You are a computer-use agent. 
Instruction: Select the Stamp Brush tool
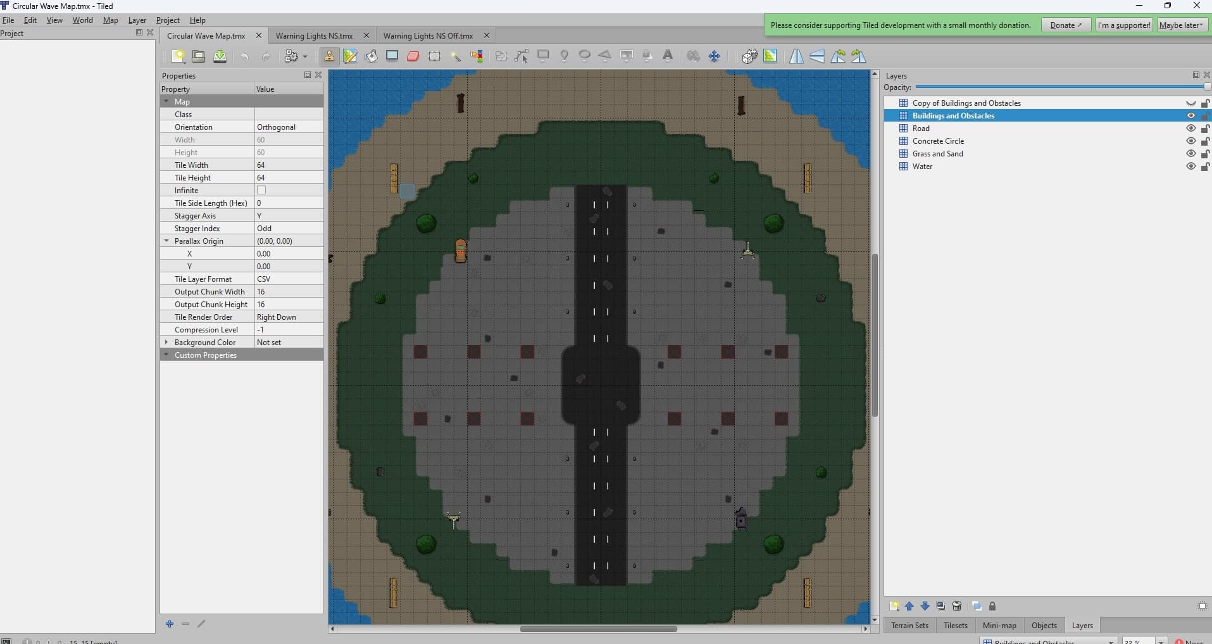pyautogui.click(x=329, y=56)
